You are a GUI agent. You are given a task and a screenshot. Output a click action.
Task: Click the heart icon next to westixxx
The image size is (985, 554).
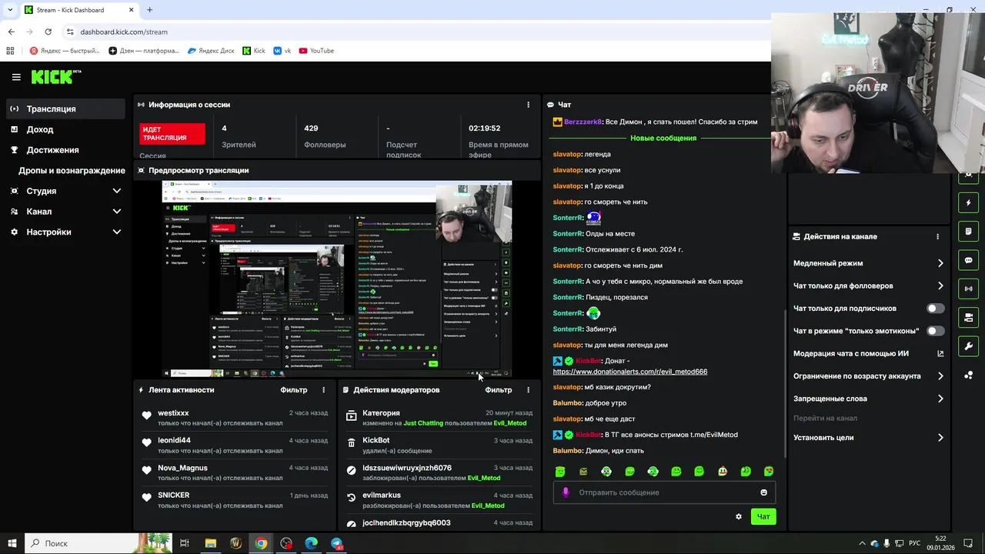coord(146,415)
